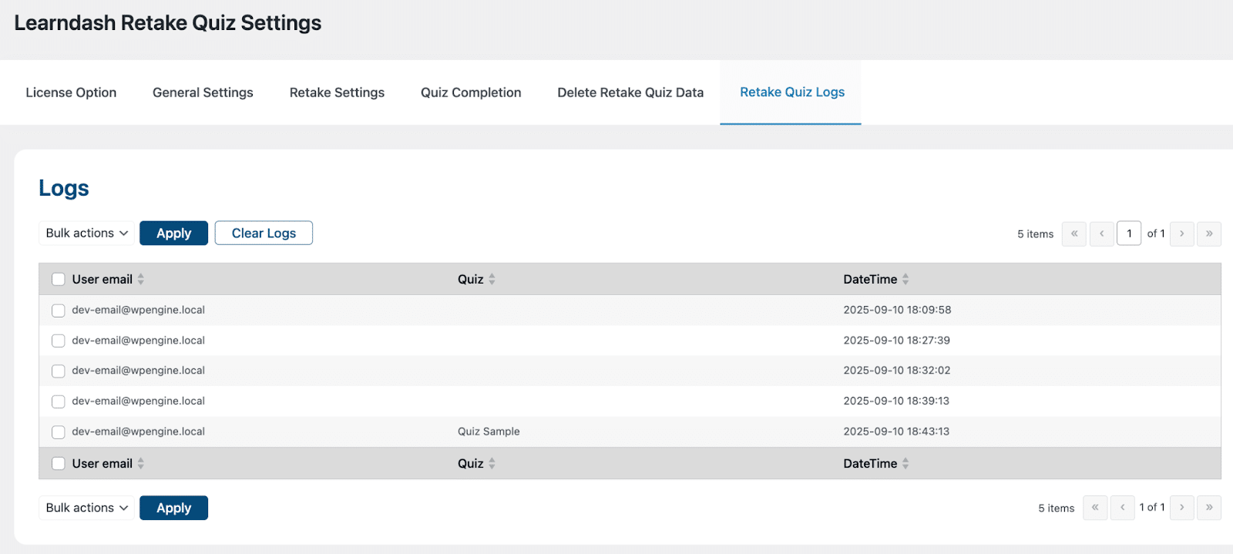Open the Quiz Completion tab

pyautogui.click(x=471, y=92)
